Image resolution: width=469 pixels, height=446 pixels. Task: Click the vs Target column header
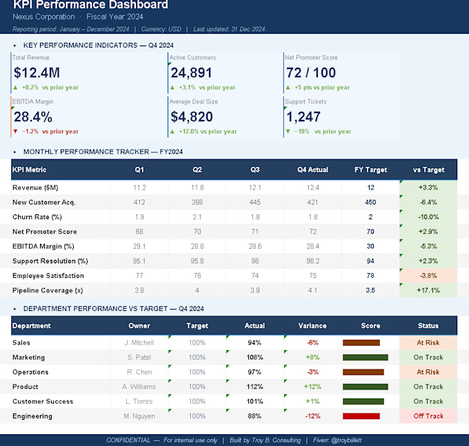pos(428,170)
